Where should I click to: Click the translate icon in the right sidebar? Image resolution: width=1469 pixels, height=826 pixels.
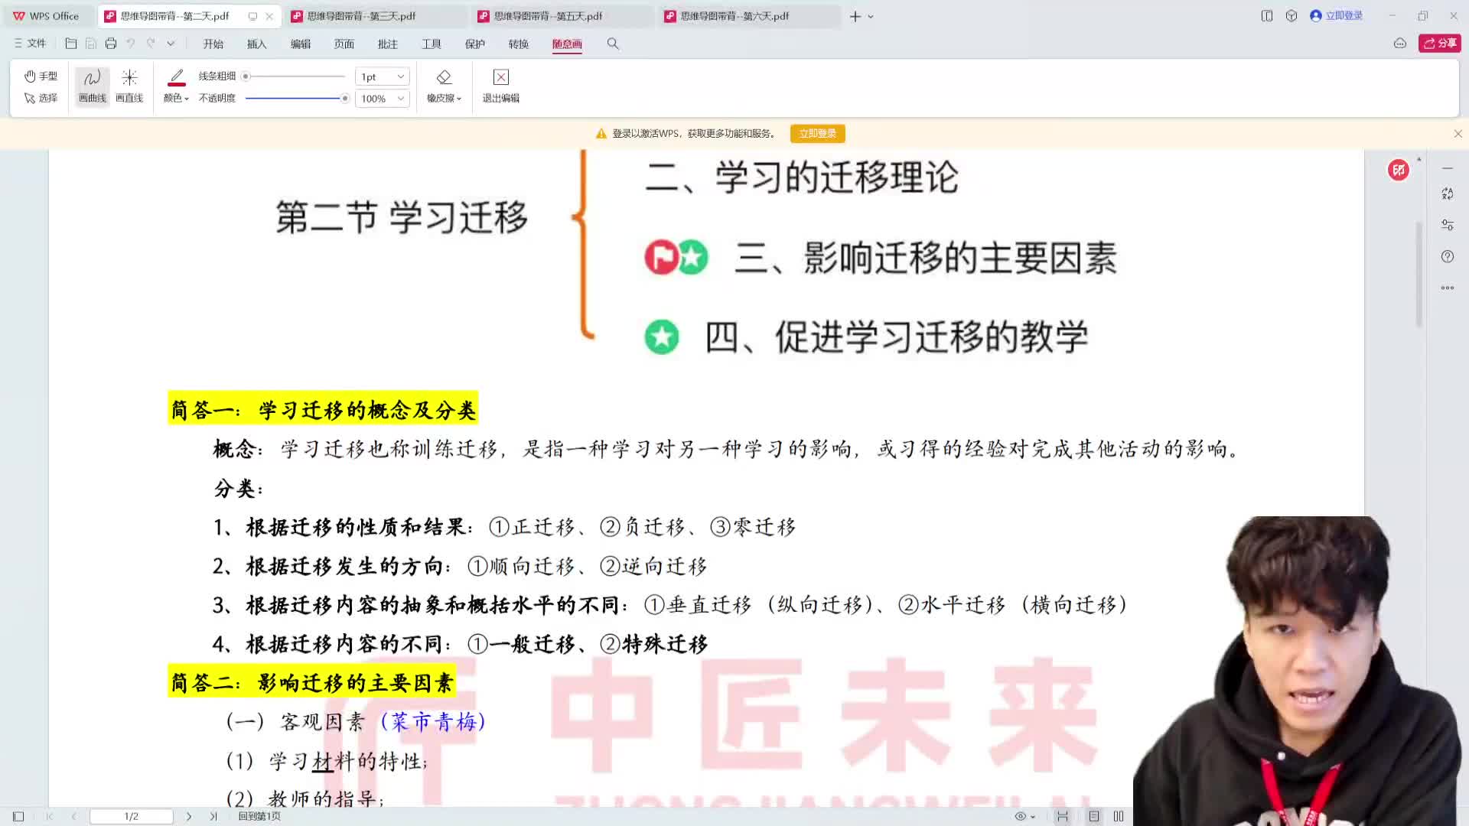[x=1447, y=193]
